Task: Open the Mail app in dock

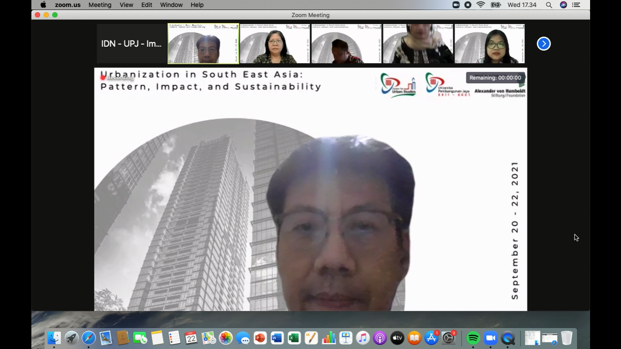Action: tap(105, 338)
